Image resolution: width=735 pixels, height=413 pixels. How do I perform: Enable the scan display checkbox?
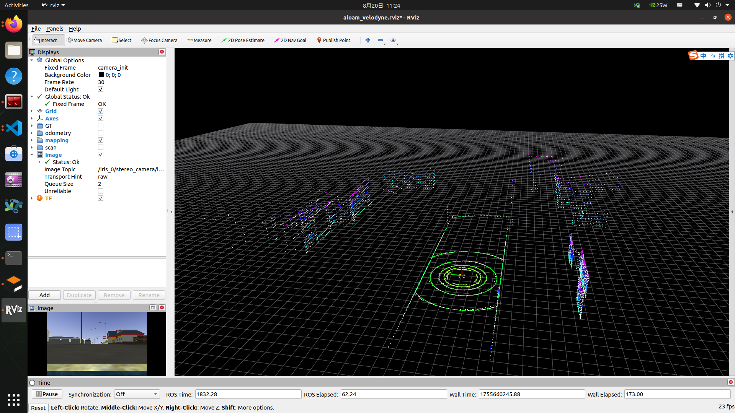[x=101, y=147]
